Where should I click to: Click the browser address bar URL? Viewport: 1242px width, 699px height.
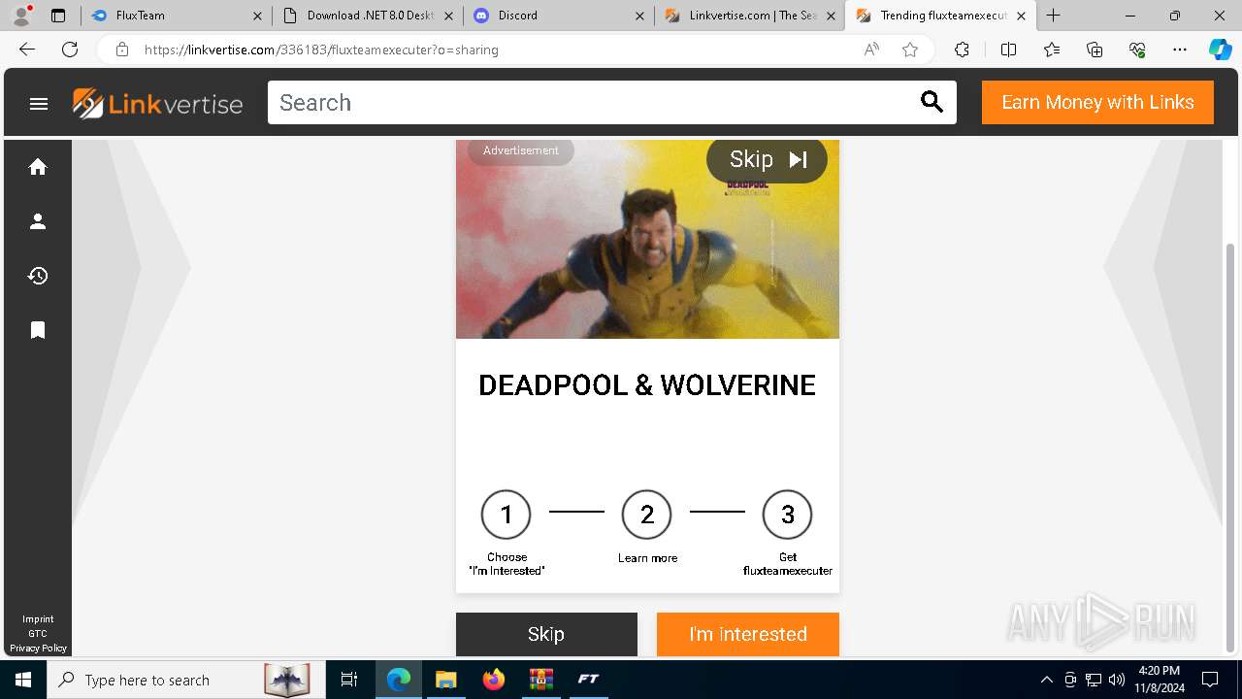[x=321, y=50]
